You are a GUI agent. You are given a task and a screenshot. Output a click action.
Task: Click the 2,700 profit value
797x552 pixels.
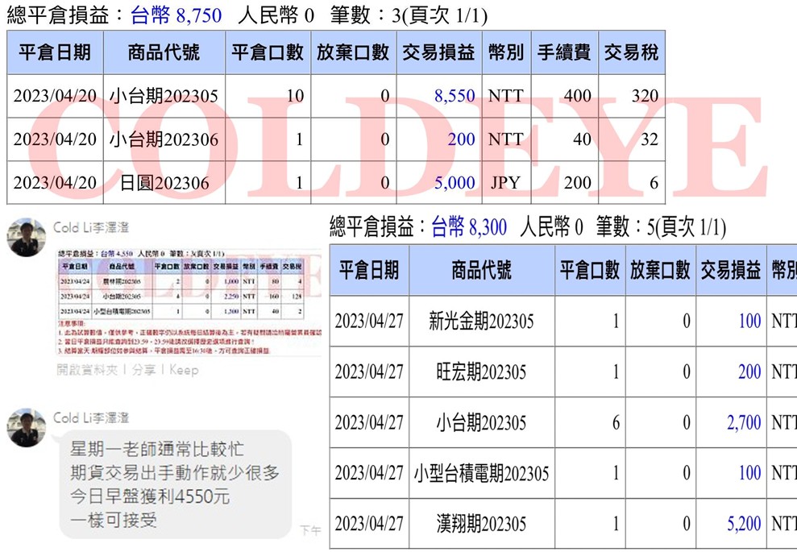click(743, 423)
